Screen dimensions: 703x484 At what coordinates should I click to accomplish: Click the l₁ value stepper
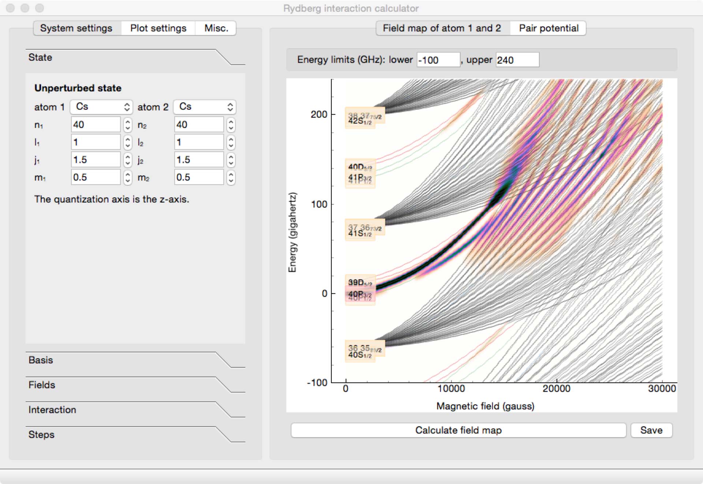pos(127,142)
